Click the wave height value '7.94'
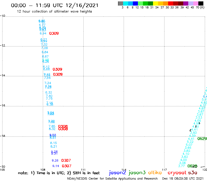 [47, 78]
